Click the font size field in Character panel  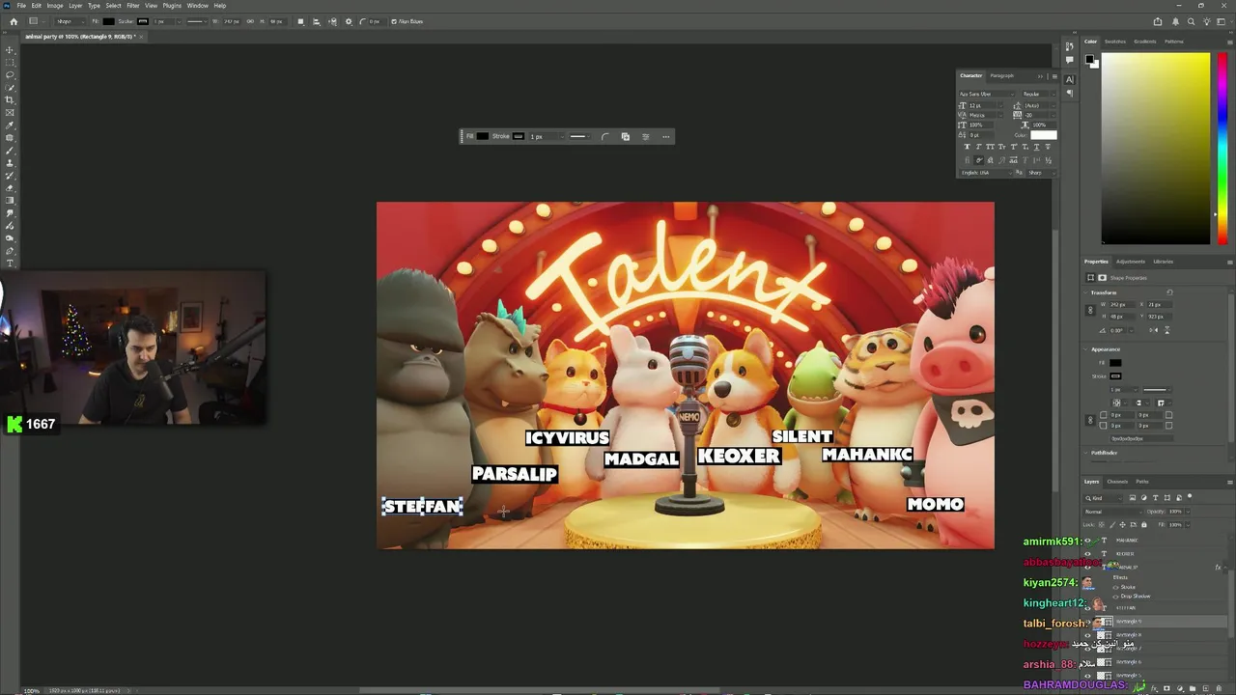(x=981, y=105)
